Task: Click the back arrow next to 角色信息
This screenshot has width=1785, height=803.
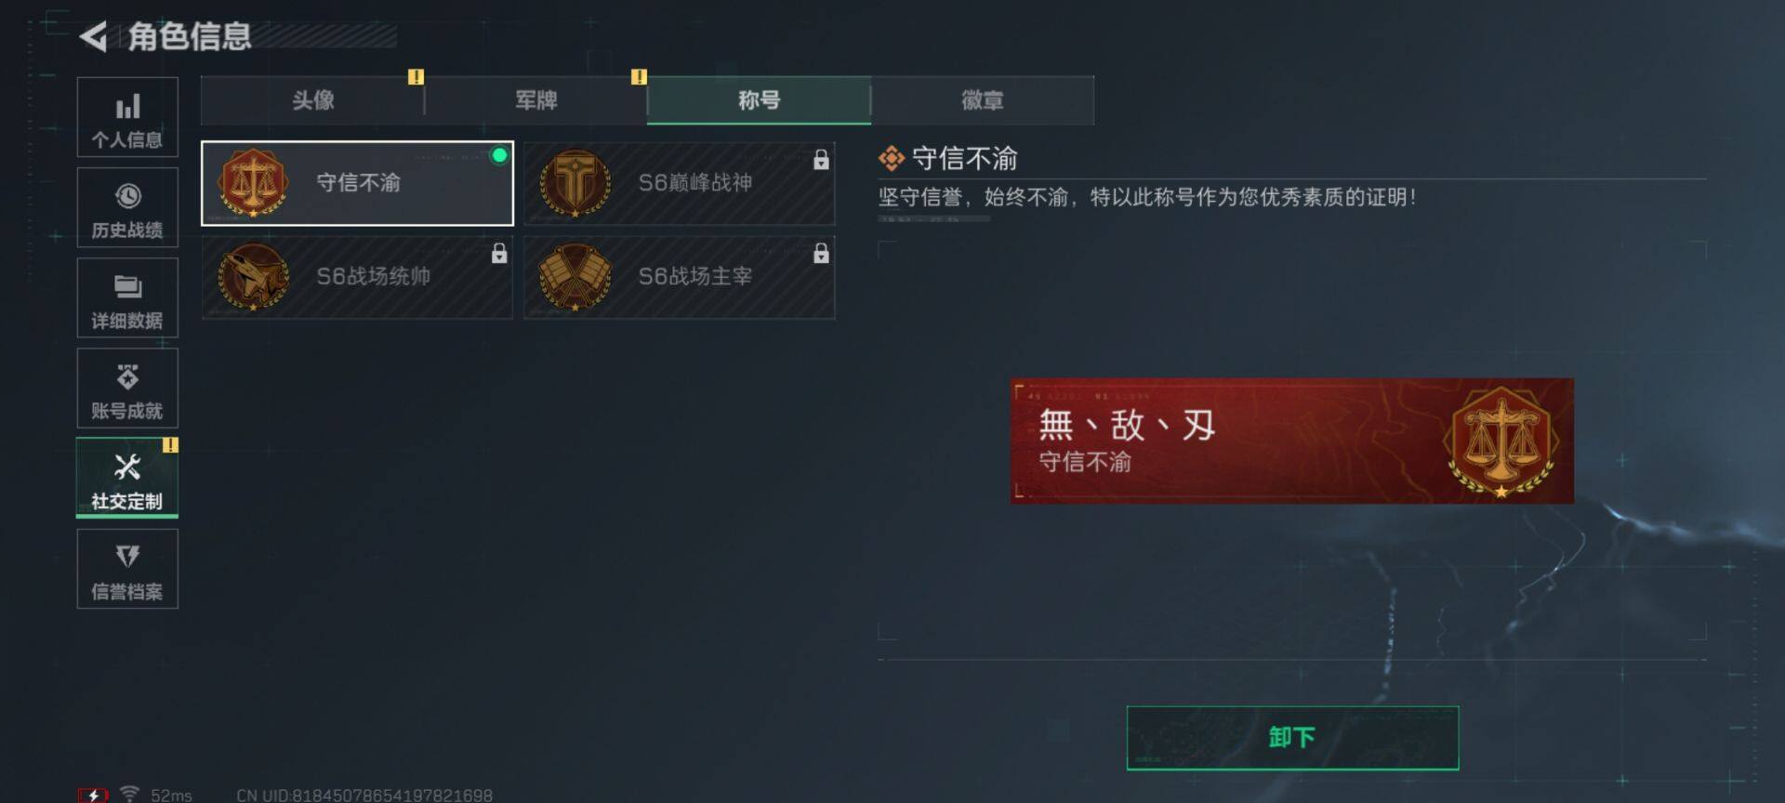Action: (x=92, y=36)
